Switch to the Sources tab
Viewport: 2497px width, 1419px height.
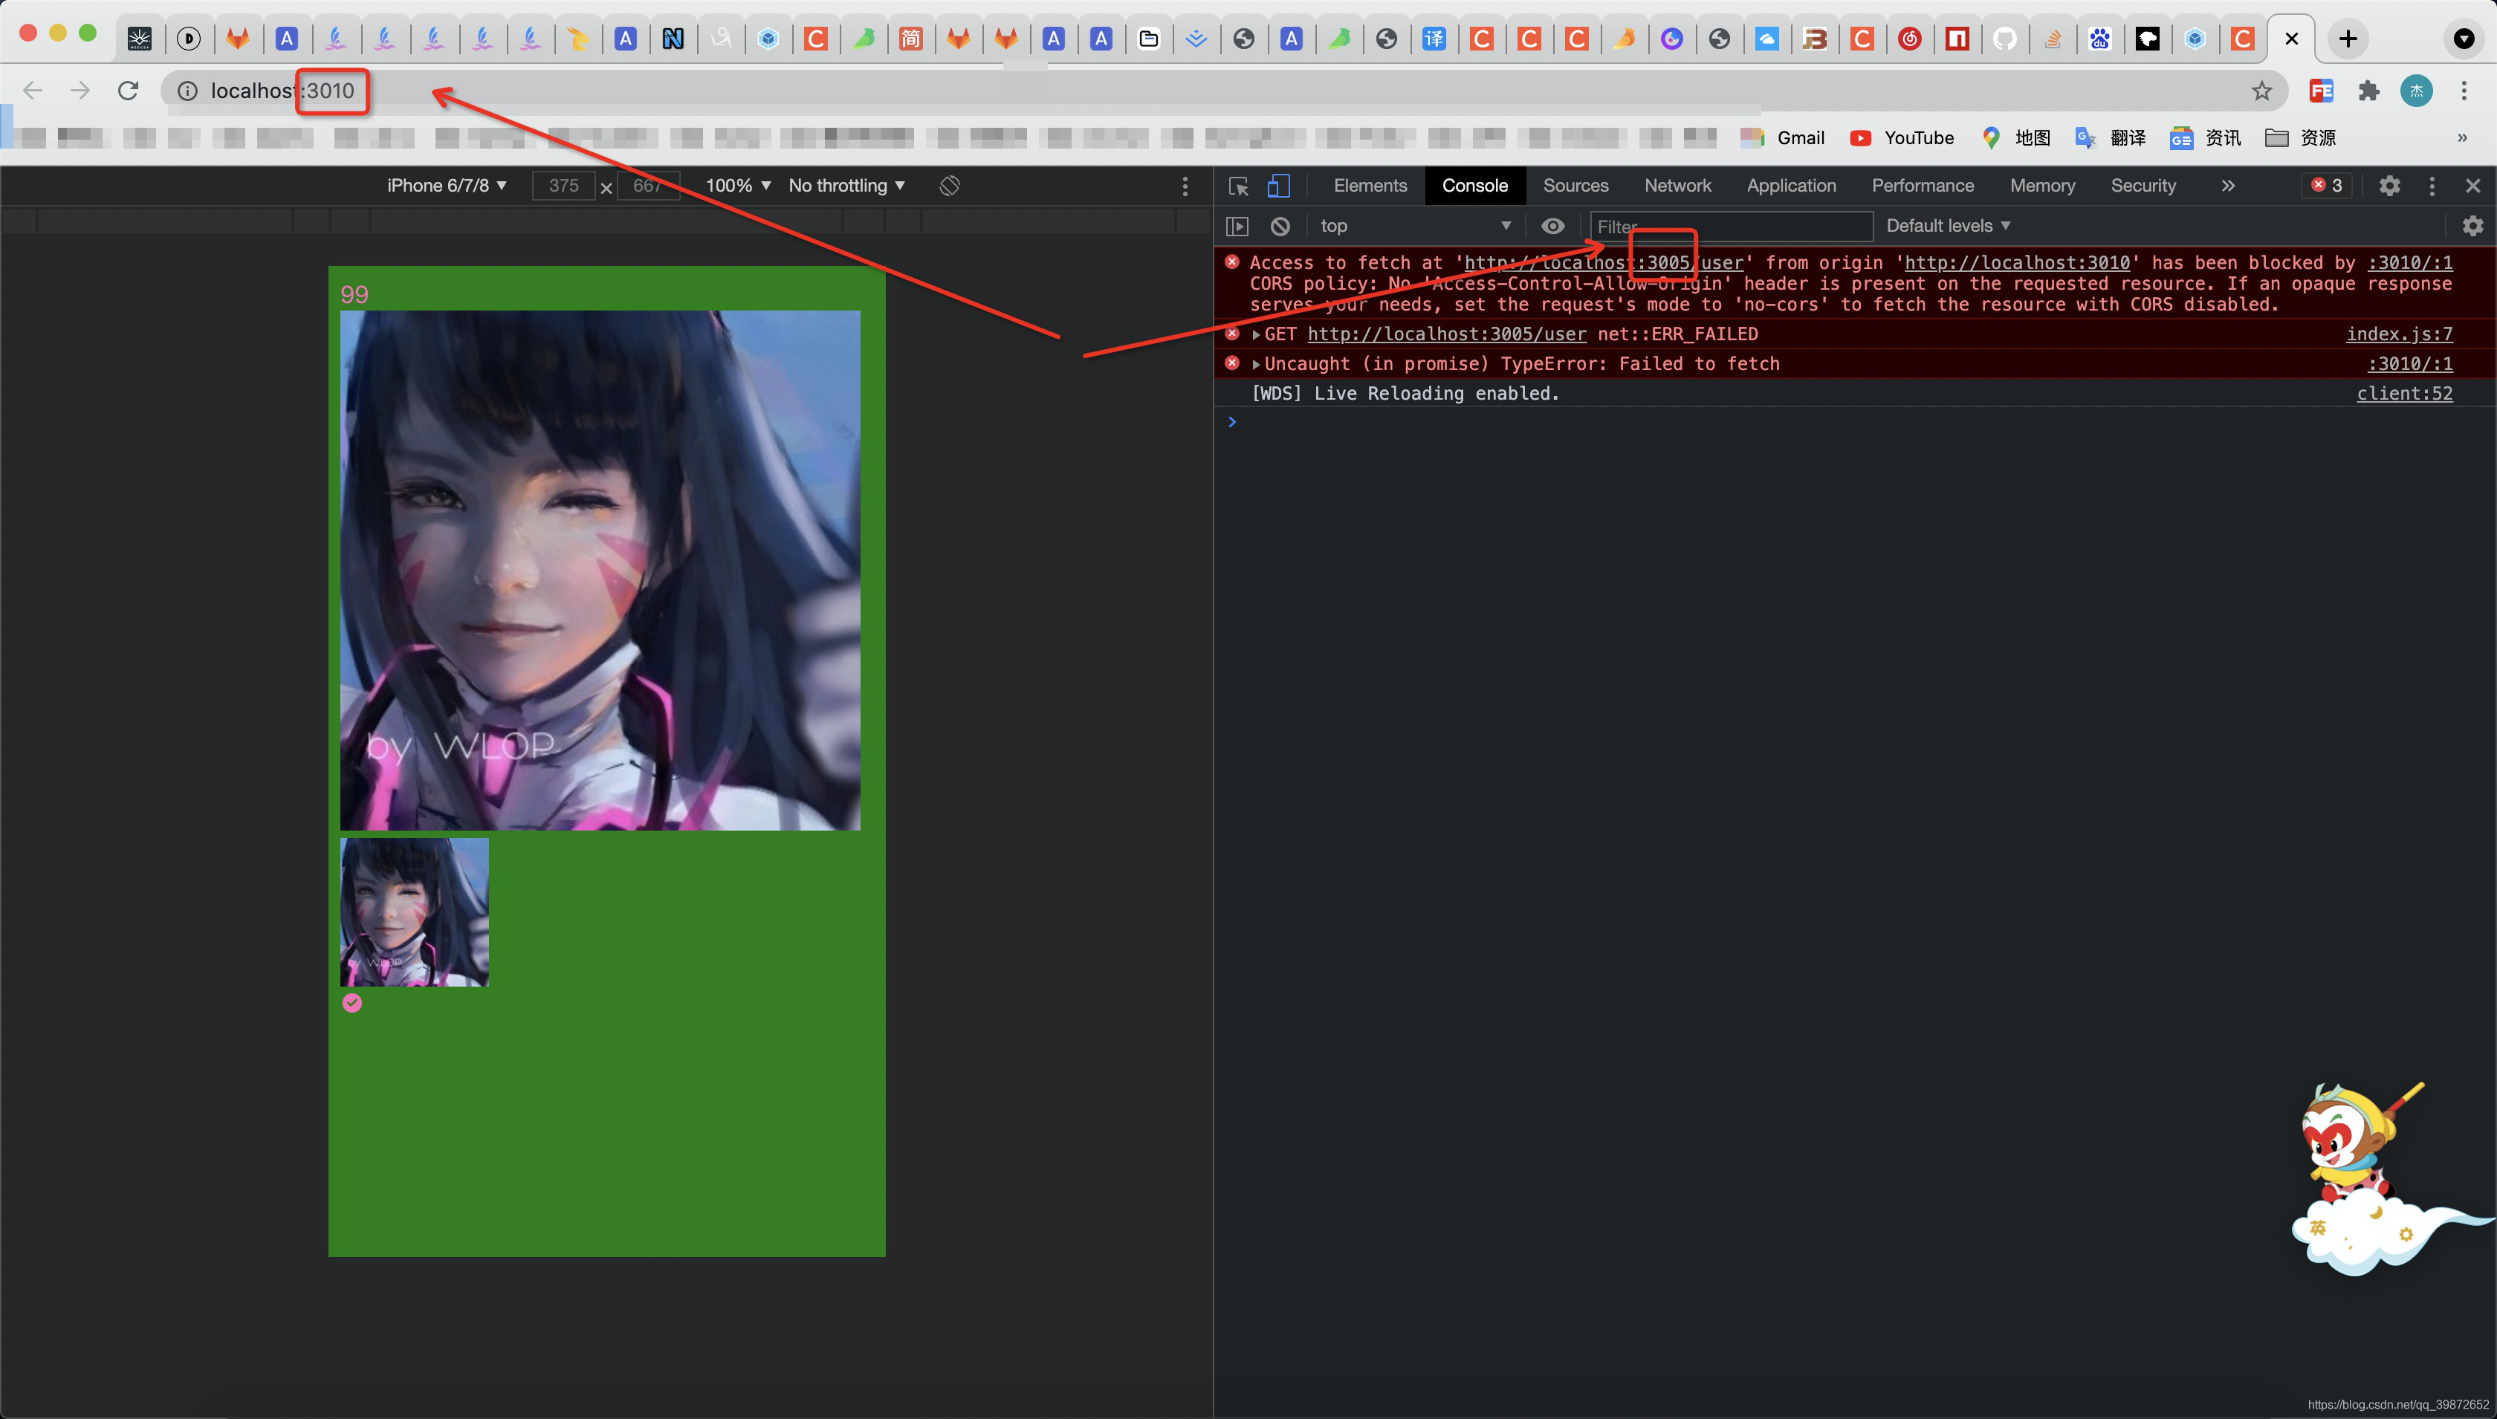(1575, 185)
